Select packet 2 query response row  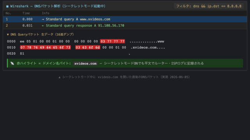(125, 26)
